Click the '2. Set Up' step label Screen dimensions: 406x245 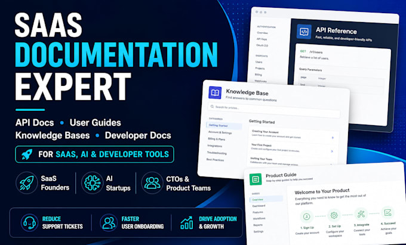pos(334,226)
